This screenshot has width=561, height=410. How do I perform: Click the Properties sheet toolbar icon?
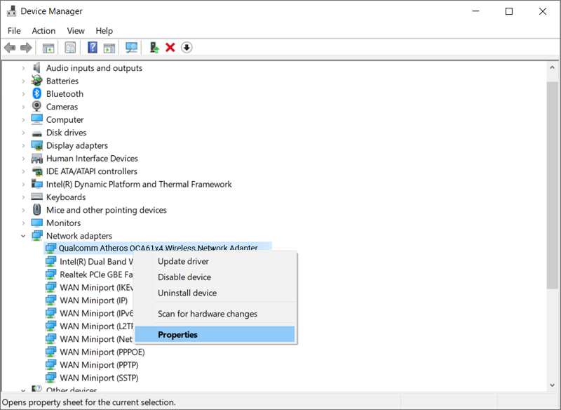tap(70, 48)
